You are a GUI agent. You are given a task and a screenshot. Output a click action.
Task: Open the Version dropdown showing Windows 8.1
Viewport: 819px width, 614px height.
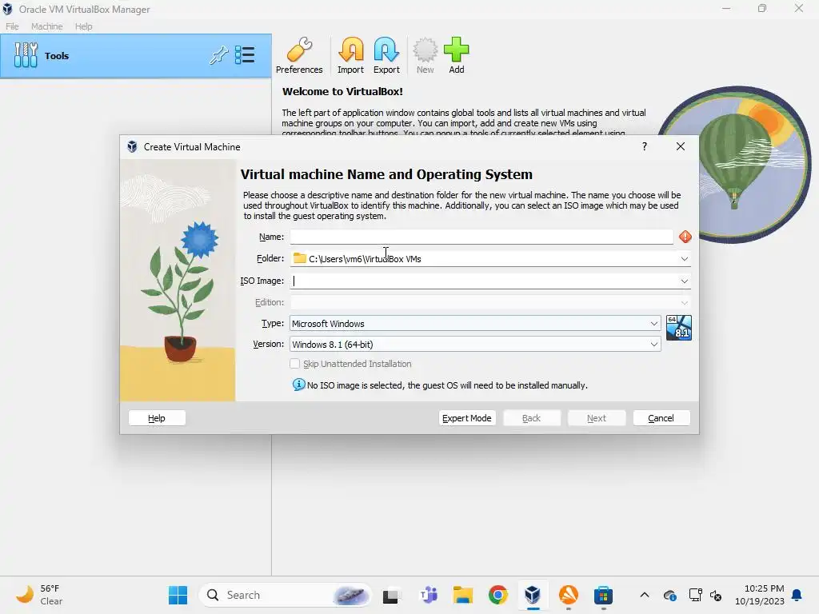475,344
